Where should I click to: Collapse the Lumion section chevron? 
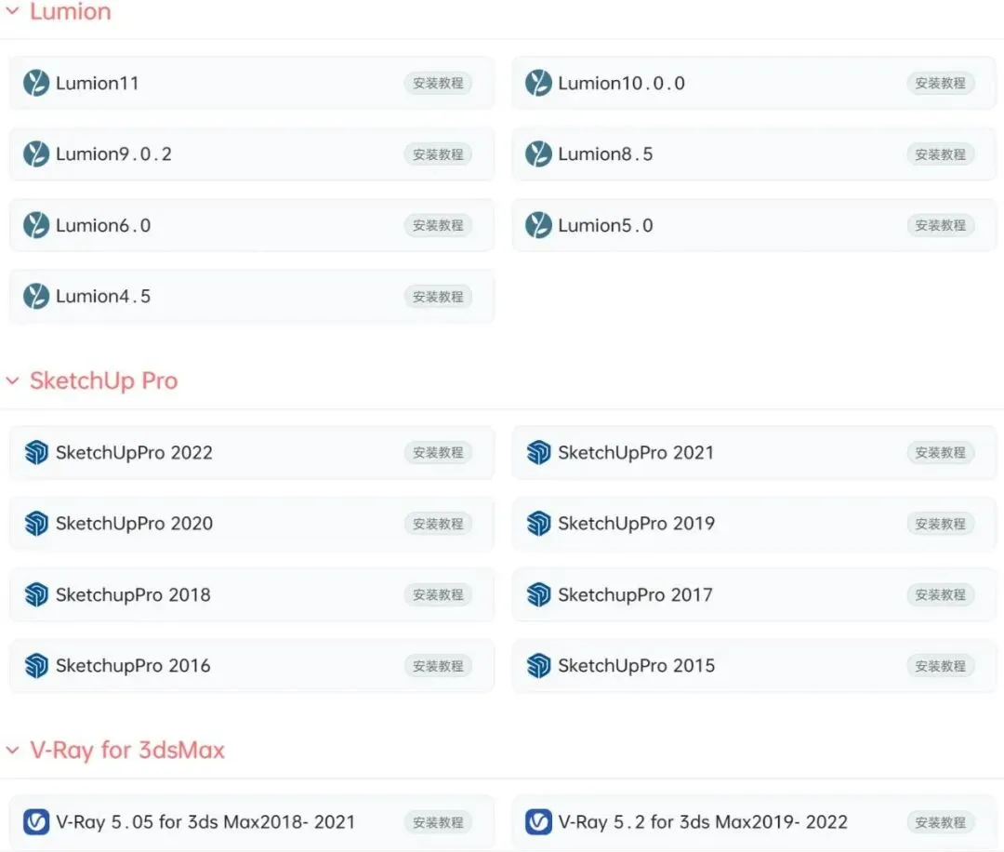click(12, 11)
